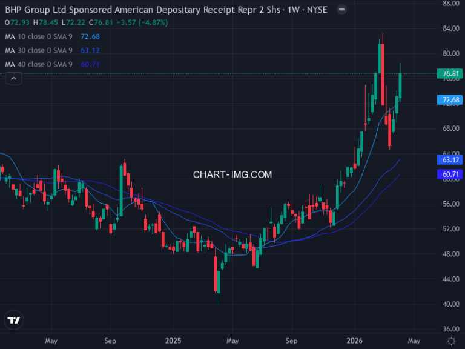Click the current price label 76.81
The width and height of the screenshot is (465, 349).
click(450, 73)
